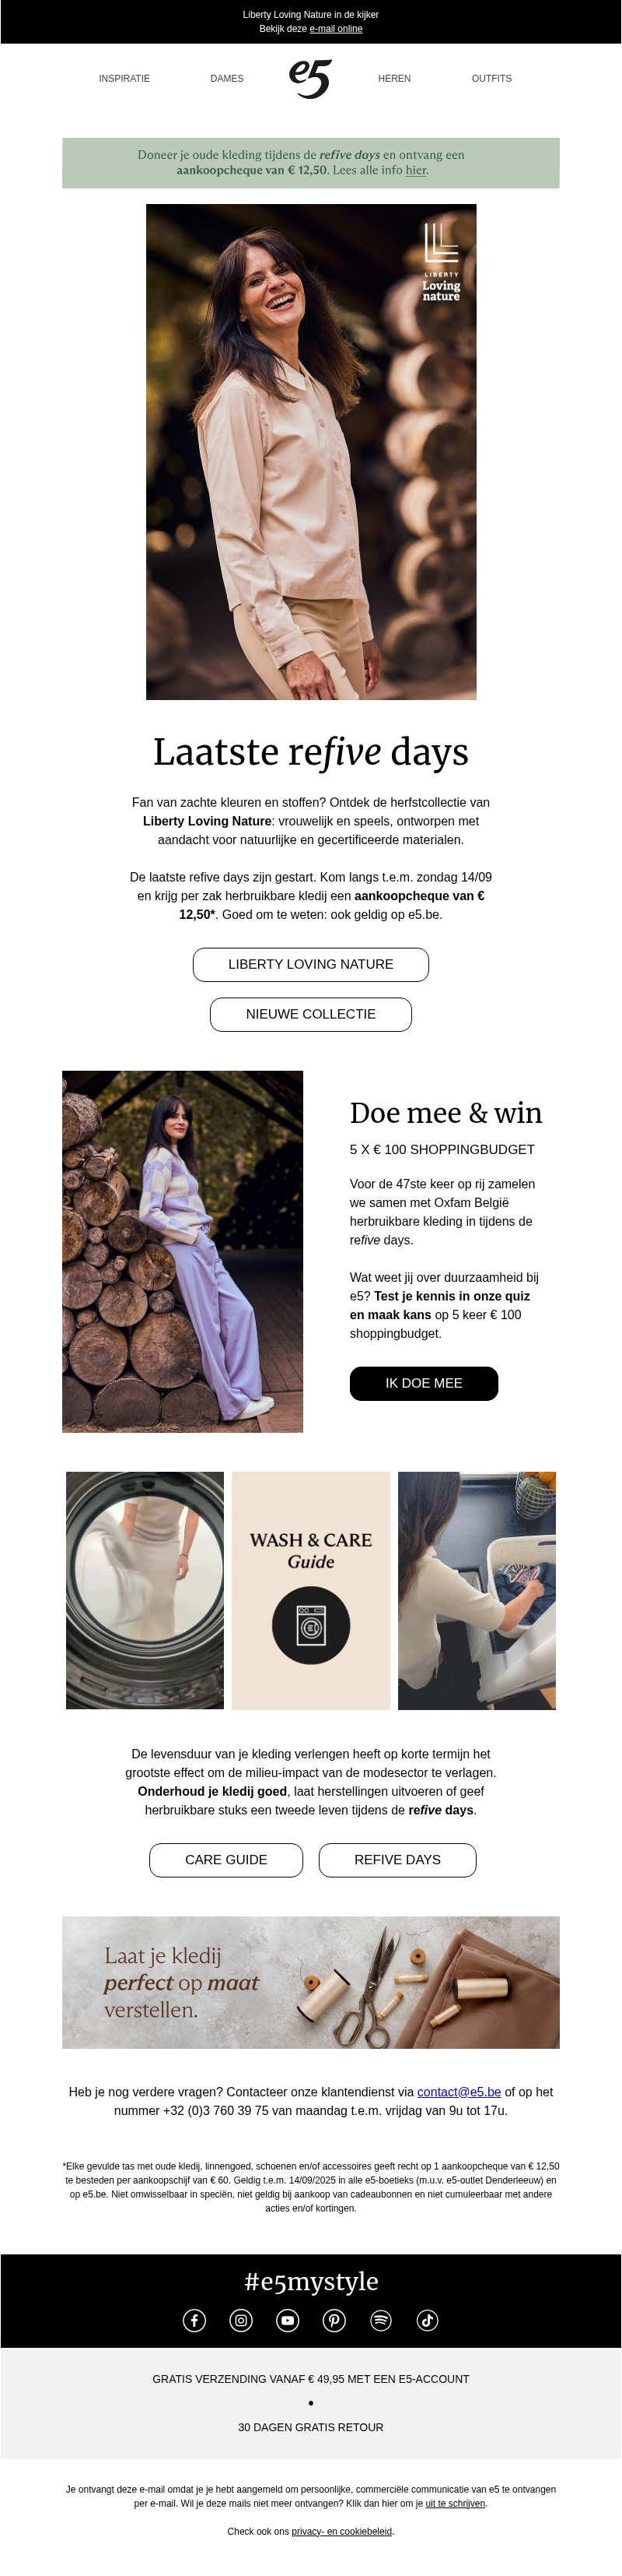Open the TikTok icon in footer

(428, 2320)
